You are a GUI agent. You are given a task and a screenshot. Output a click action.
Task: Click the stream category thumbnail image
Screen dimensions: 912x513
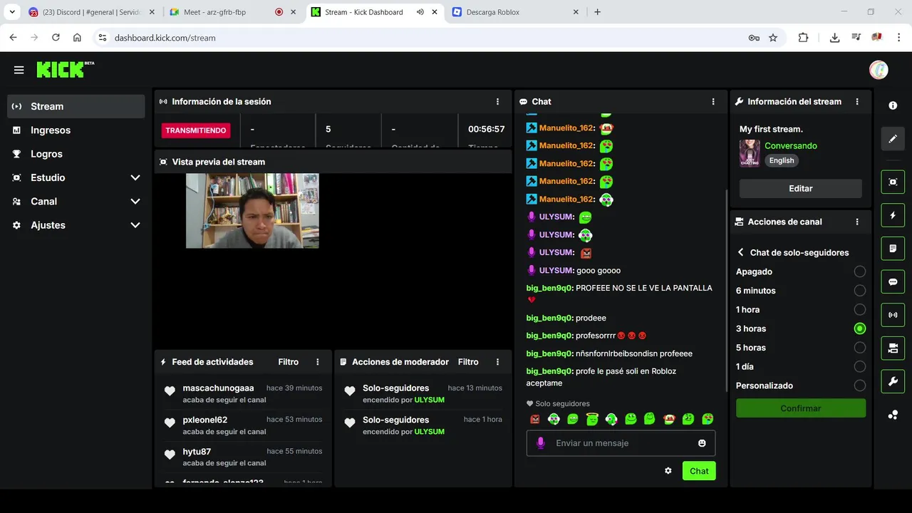pos(750,153)
